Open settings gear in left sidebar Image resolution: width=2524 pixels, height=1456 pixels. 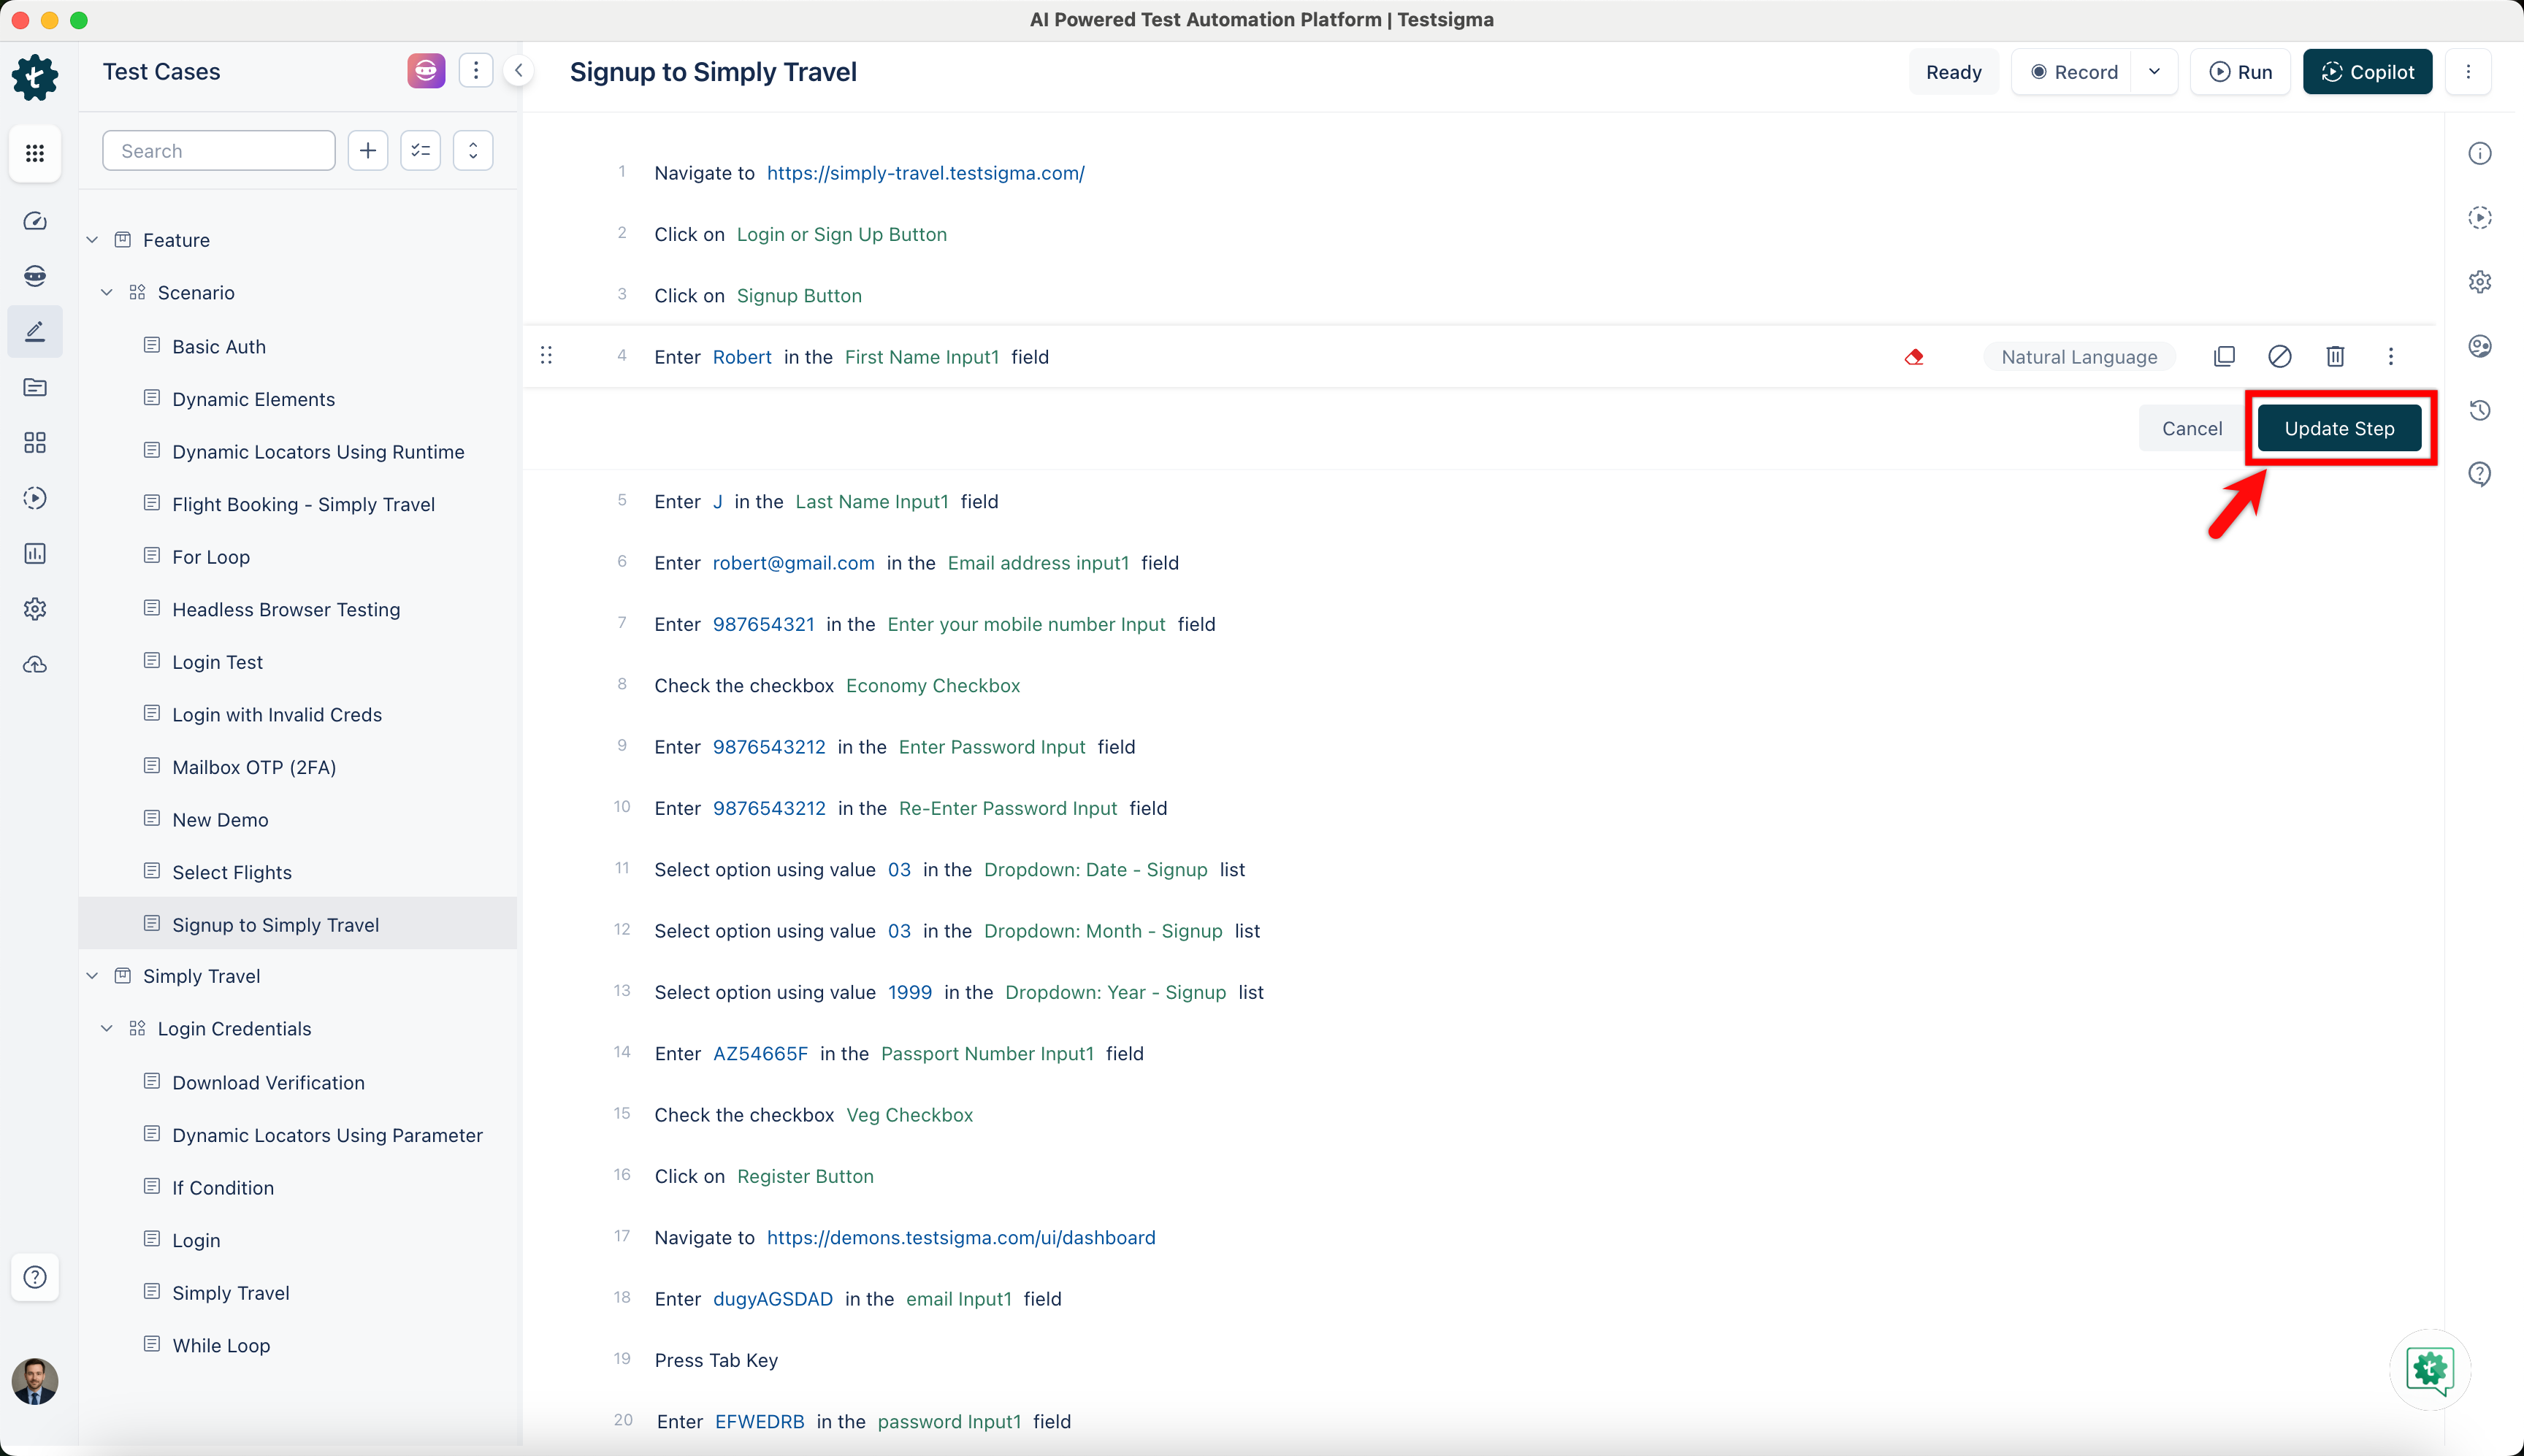[x=35, y=609]
